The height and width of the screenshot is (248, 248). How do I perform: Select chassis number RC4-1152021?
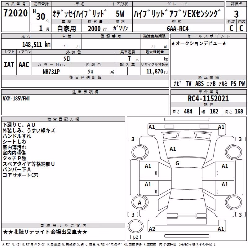[x=208, y=99]
